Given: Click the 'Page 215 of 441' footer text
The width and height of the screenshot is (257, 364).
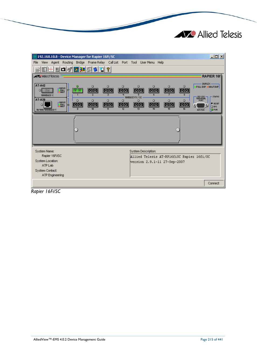Looking at the screenshot, I should [212, 339].
